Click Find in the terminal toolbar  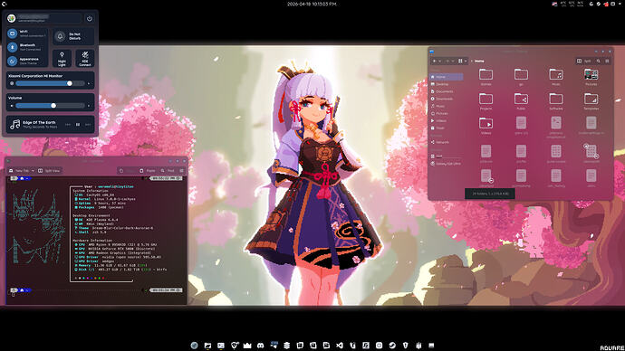pyautogui.click(x=168, y=171)
